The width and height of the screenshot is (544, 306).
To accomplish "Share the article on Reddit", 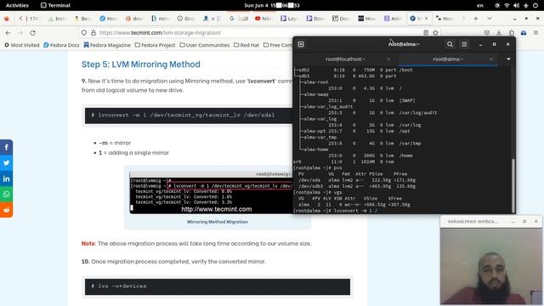I will tap(6, 210).
